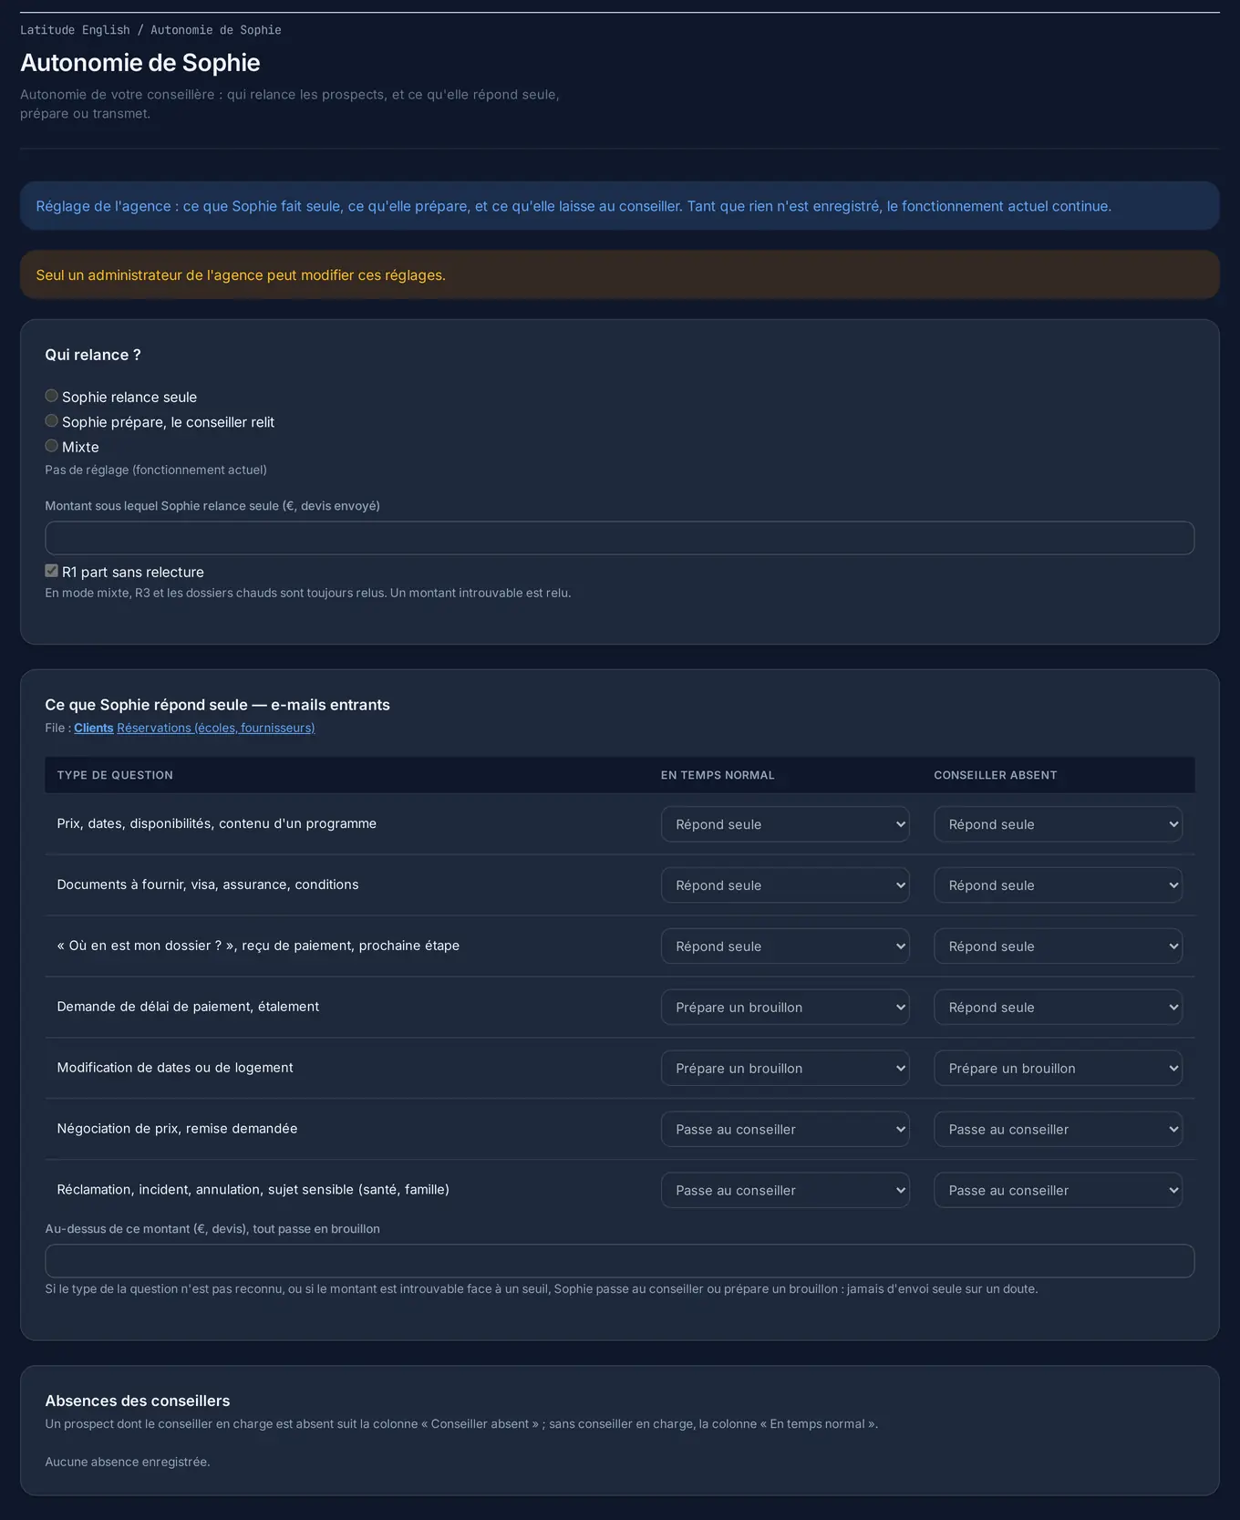The width and height of the screenshot is (1240, 1520).
Task: Click the "Qui relance ?" section heading
Action: 93,355
